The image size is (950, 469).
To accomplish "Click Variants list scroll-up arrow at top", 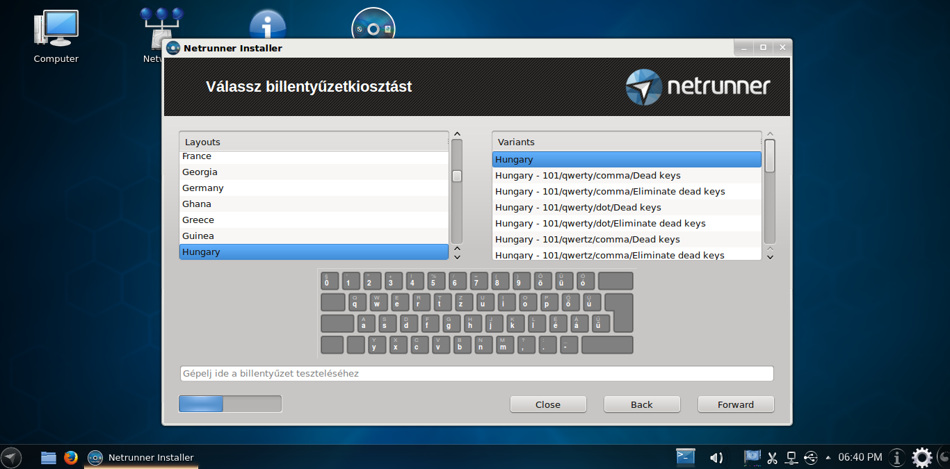I will point(770,134).
